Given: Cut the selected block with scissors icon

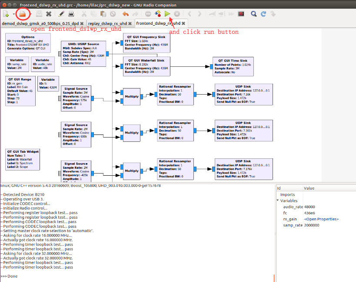Looking at the screenshot, I should 84,14.
